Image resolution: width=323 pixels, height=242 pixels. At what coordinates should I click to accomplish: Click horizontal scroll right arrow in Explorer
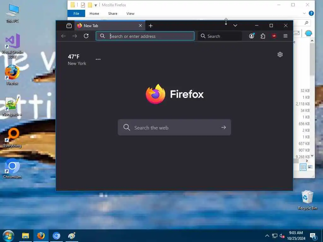(307, 161)
